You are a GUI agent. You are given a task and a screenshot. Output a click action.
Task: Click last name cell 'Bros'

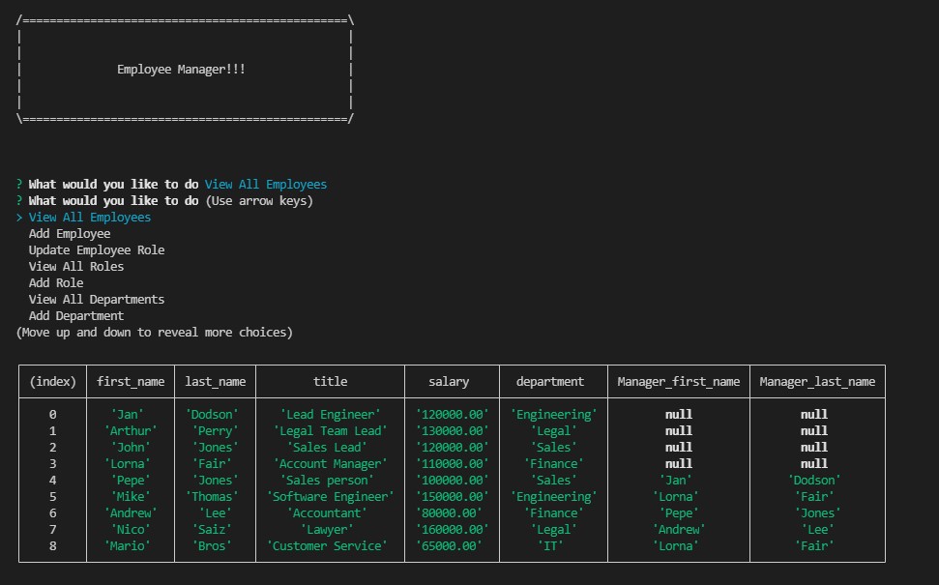tap(212, 546)
